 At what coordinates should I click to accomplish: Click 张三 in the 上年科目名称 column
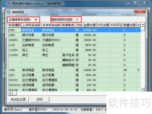(32, 50)
